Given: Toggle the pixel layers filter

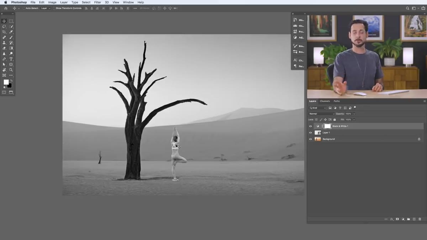Looking at the screenshot, I should [330, 108].
